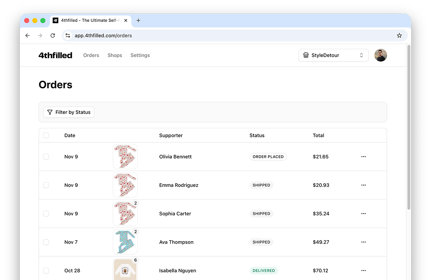
Task: Click the browser reload page icon
Action: click(x=53, y=36)
